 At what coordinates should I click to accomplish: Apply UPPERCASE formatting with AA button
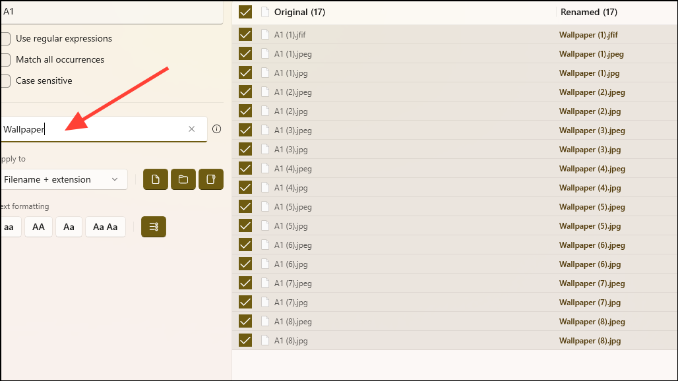(38, 226)
